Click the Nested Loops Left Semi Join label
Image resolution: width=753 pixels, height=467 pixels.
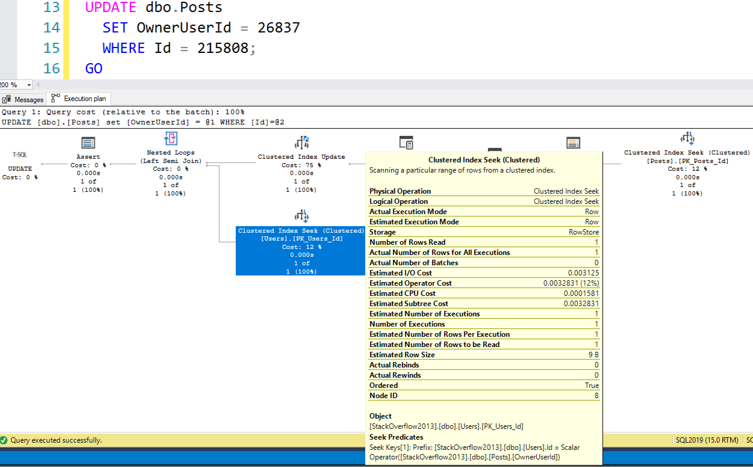[171, 157]
